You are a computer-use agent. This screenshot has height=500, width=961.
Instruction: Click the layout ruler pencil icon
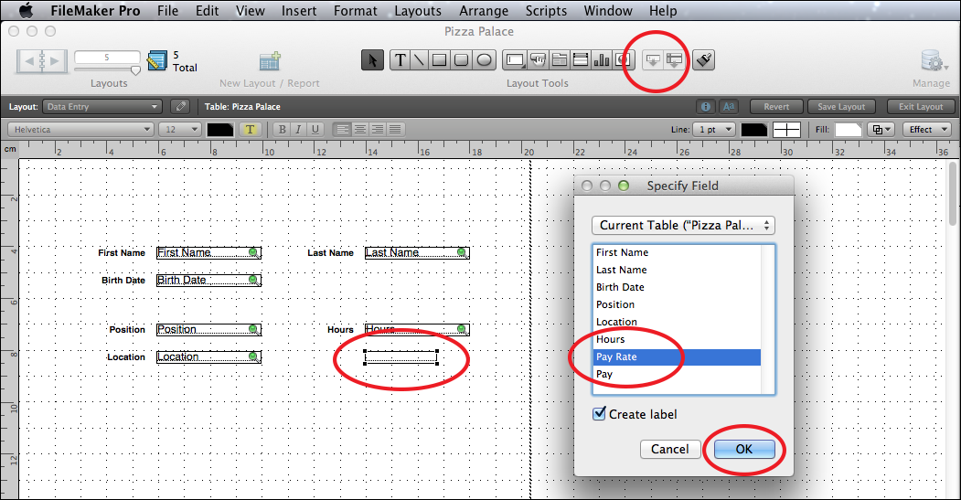pos(157,60)
